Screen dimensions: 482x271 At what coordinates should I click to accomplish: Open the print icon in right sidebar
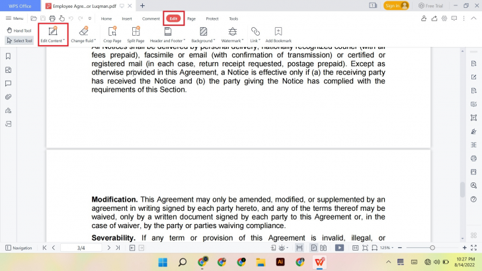click(x=473, y=158)
